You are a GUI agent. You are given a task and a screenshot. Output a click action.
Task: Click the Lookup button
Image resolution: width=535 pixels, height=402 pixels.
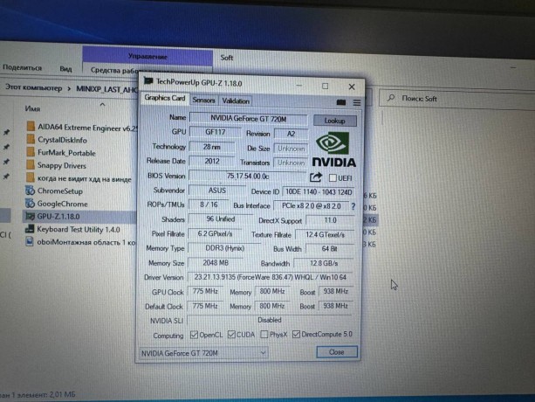click(335, 121)
